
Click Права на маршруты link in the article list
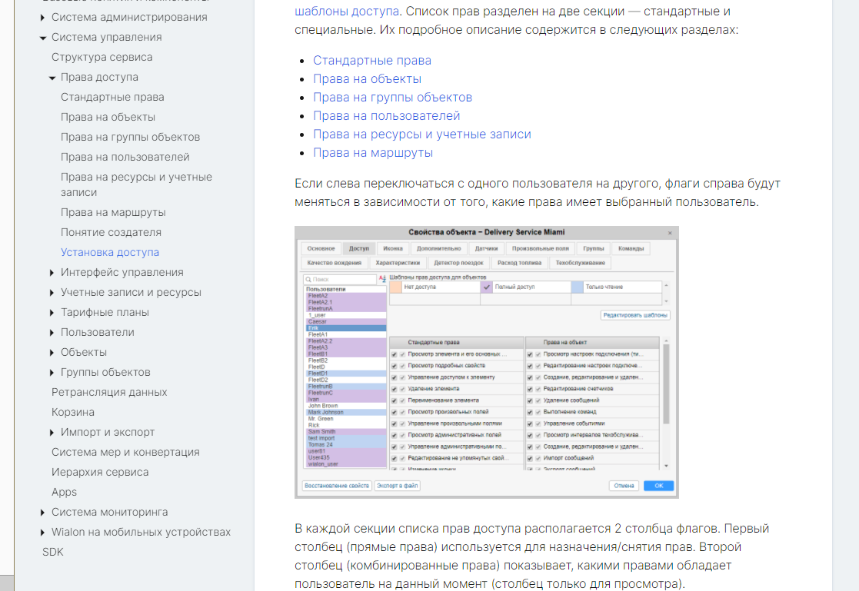tap(372, 152)
